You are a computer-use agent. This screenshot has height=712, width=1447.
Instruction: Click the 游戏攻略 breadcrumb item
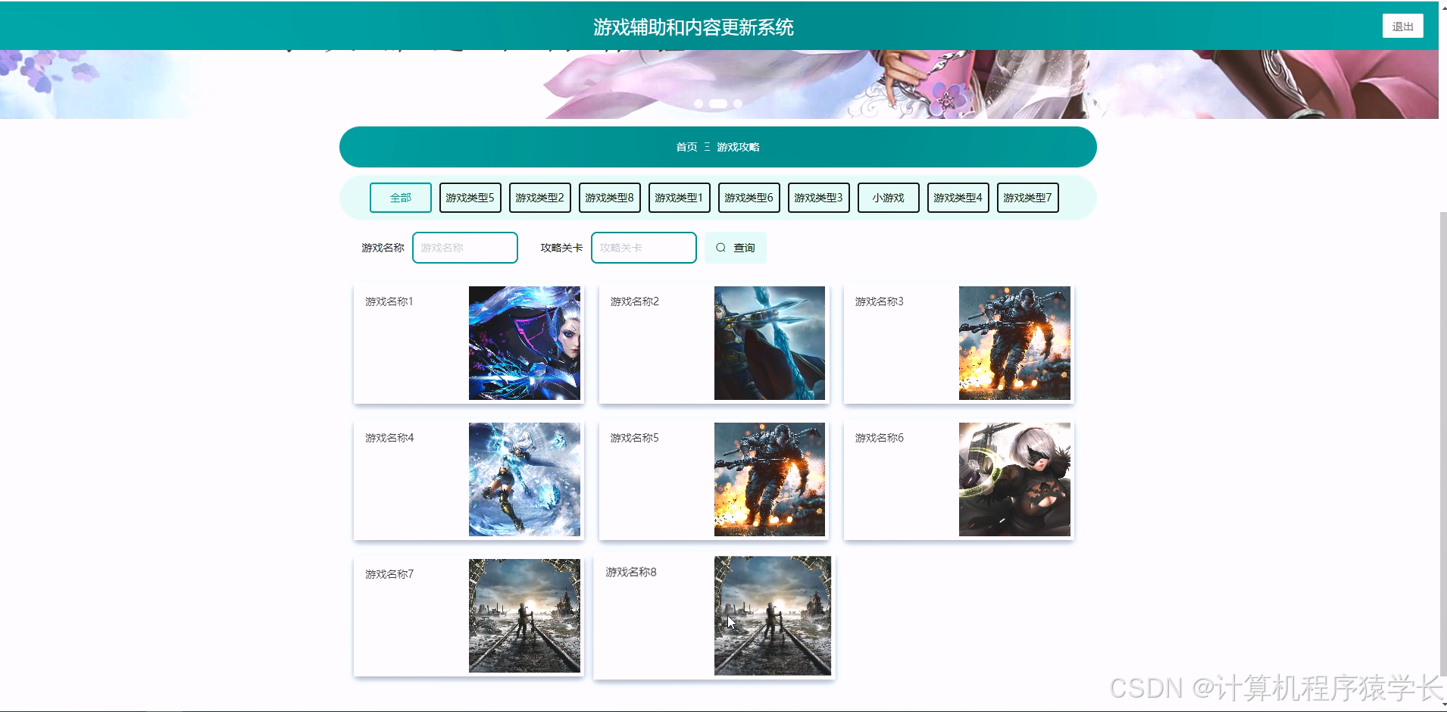click(738, 147)
